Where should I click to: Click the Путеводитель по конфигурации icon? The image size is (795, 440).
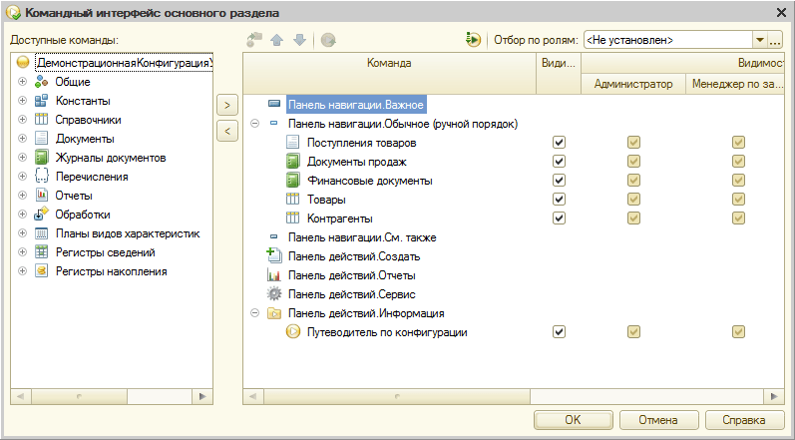coord(293,332)
